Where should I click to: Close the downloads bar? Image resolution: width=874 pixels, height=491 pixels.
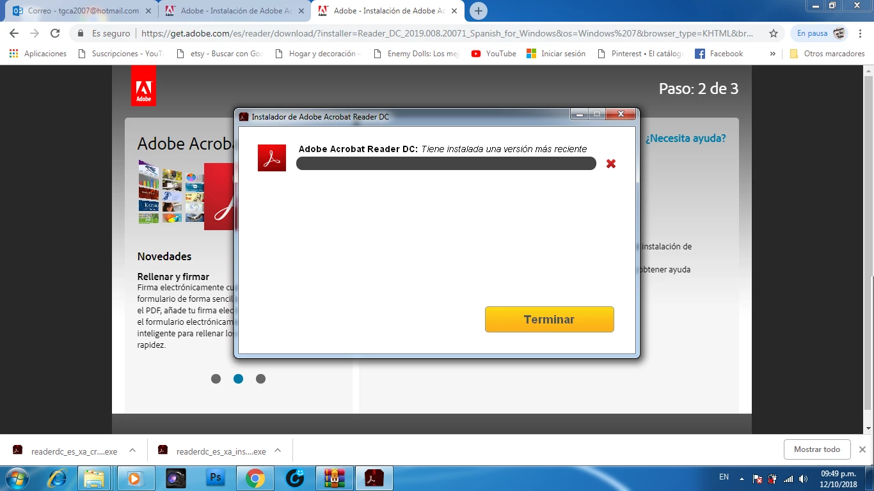click(x=862, y=449)
